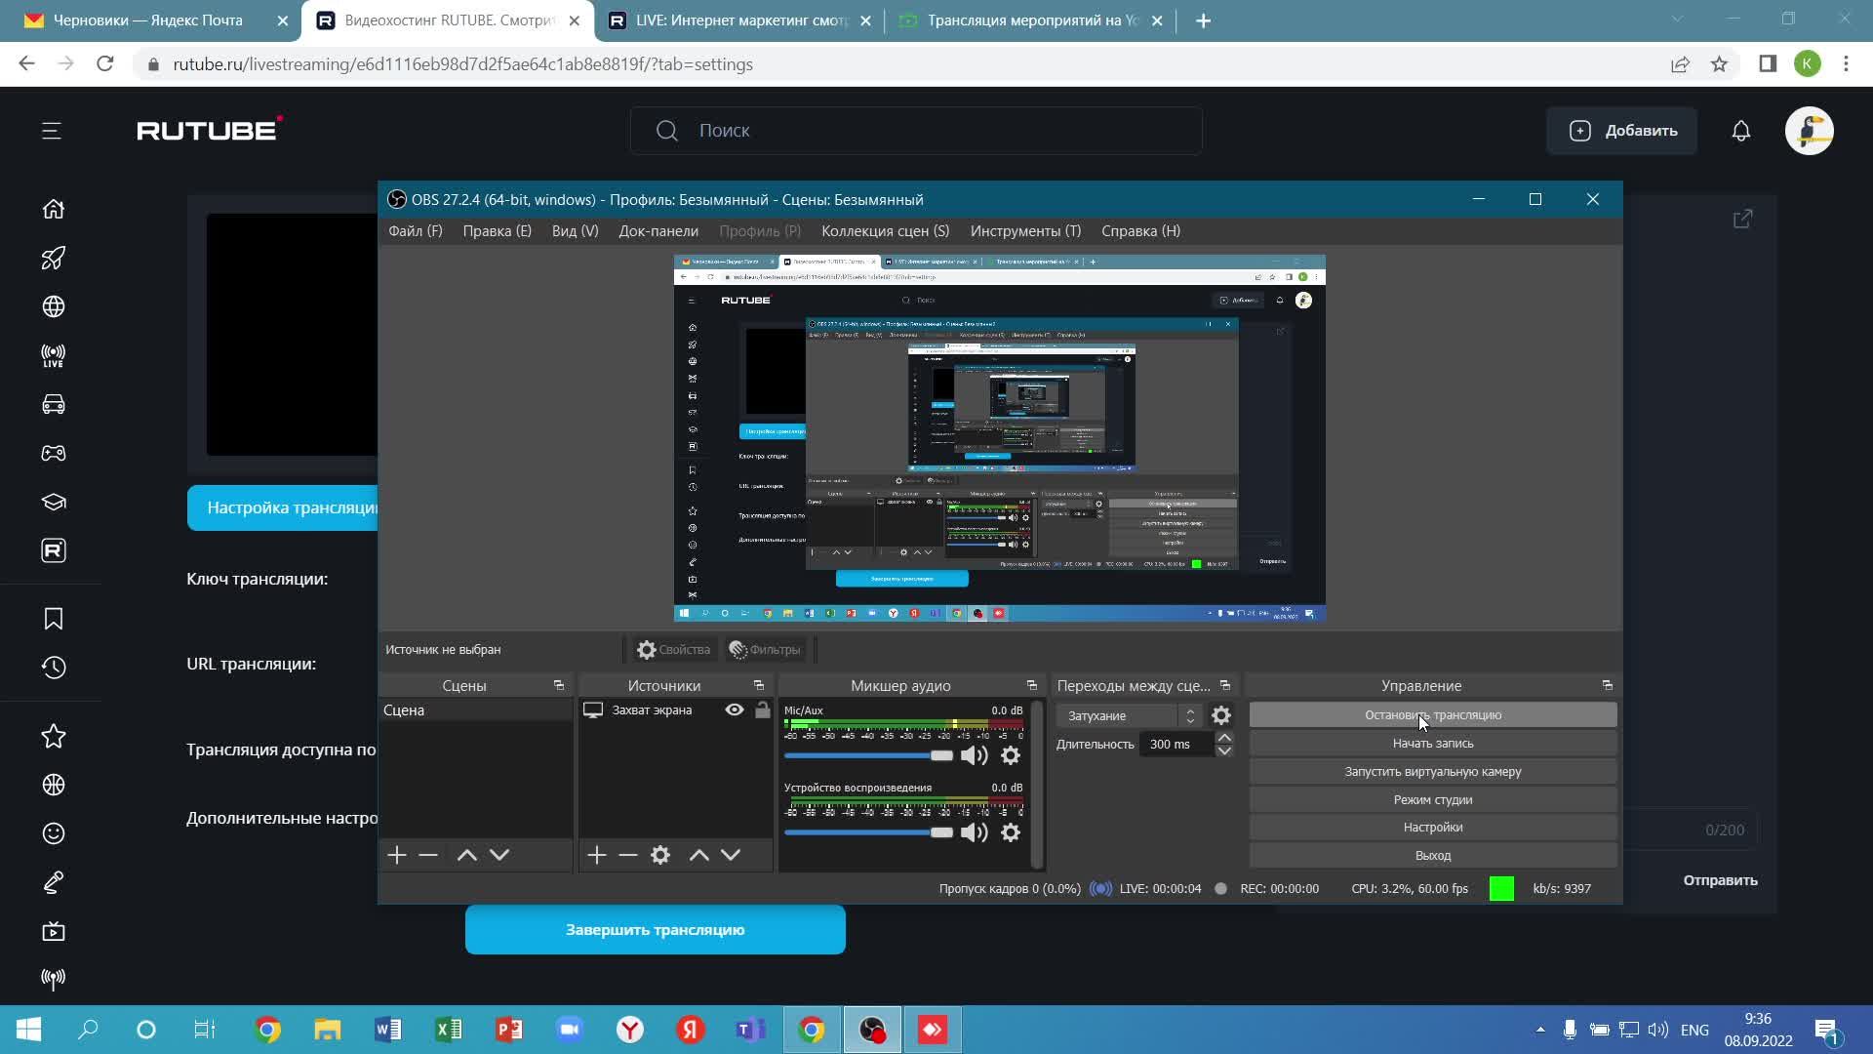1873x1054 pixels.
Task: Open OBS Studio from the taskbar
Action: [872, 1031]
